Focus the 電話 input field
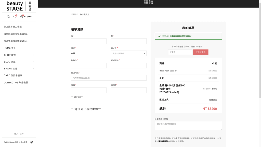261x147 pixels. (89, 90)
